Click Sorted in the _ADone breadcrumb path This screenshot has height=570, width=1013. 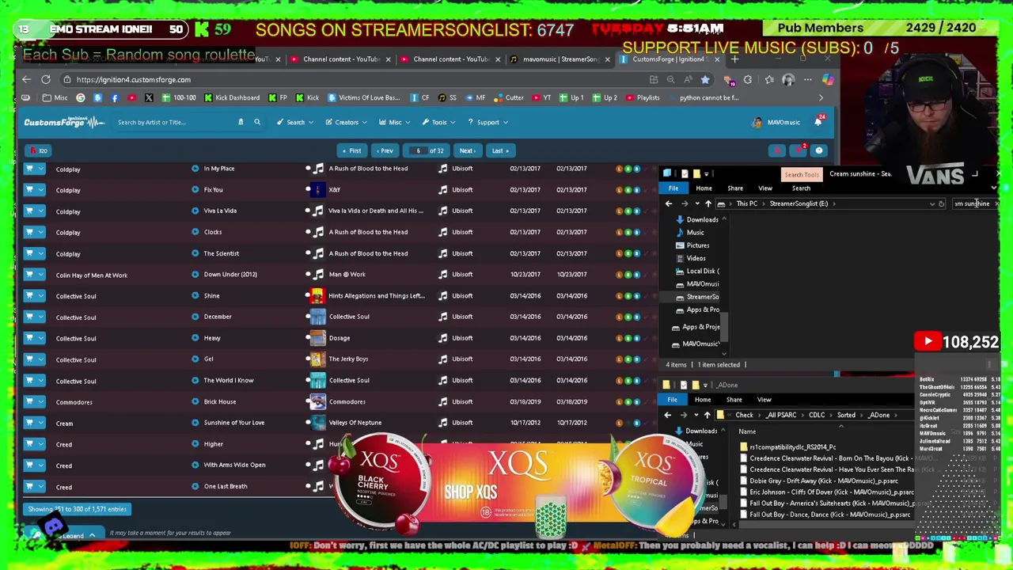point(846,415)
